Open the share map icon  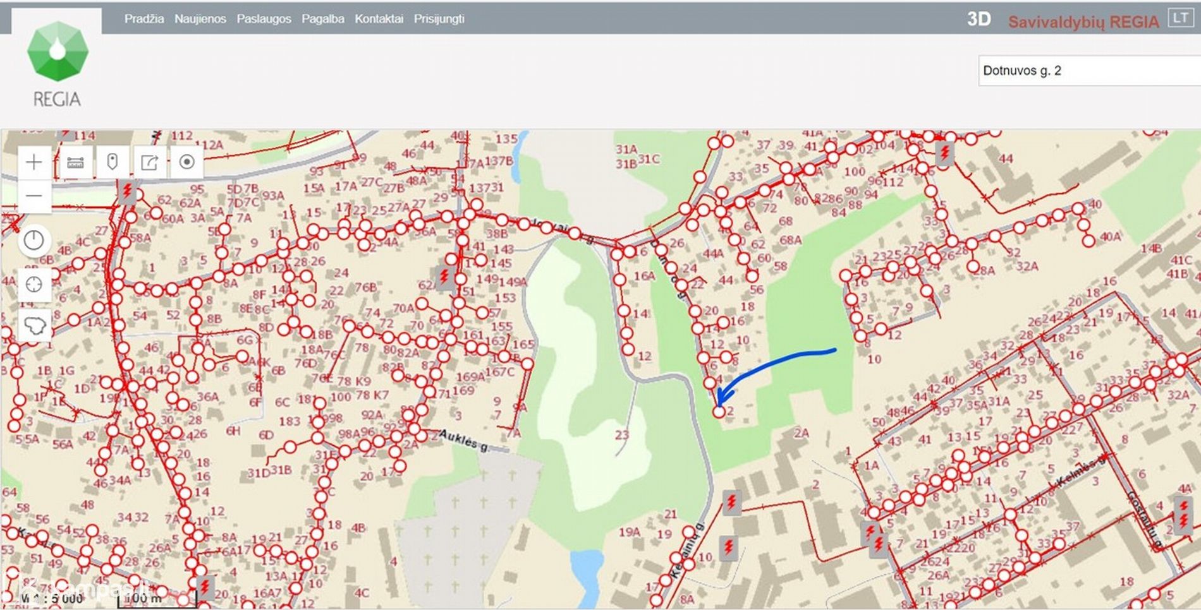(x=150, y=162)
